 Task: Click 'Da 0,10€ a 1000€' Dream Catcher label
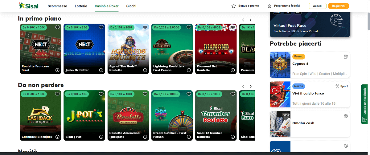point(166,94)
